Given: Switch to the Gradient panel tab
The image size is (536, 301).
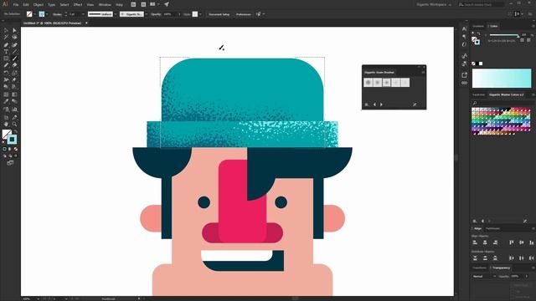Looking at the screenshot, I should [478, 26].
